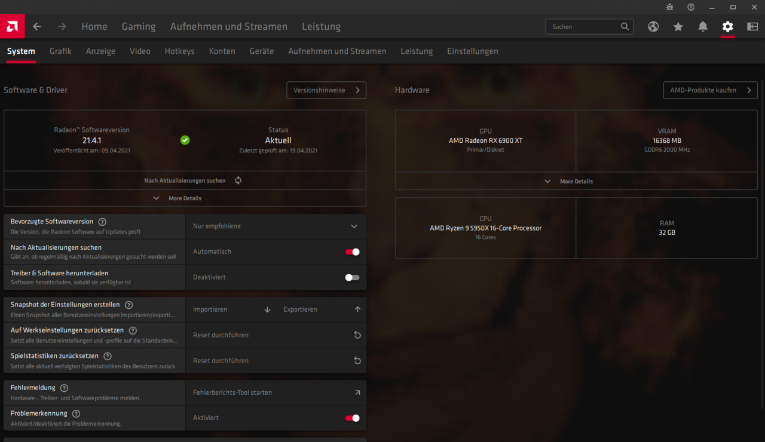The width and height of the screenshot is (765, 442).
Task: Switch to the Hotkeys tab
Action: pyautogui.click(x=180, y=51)
